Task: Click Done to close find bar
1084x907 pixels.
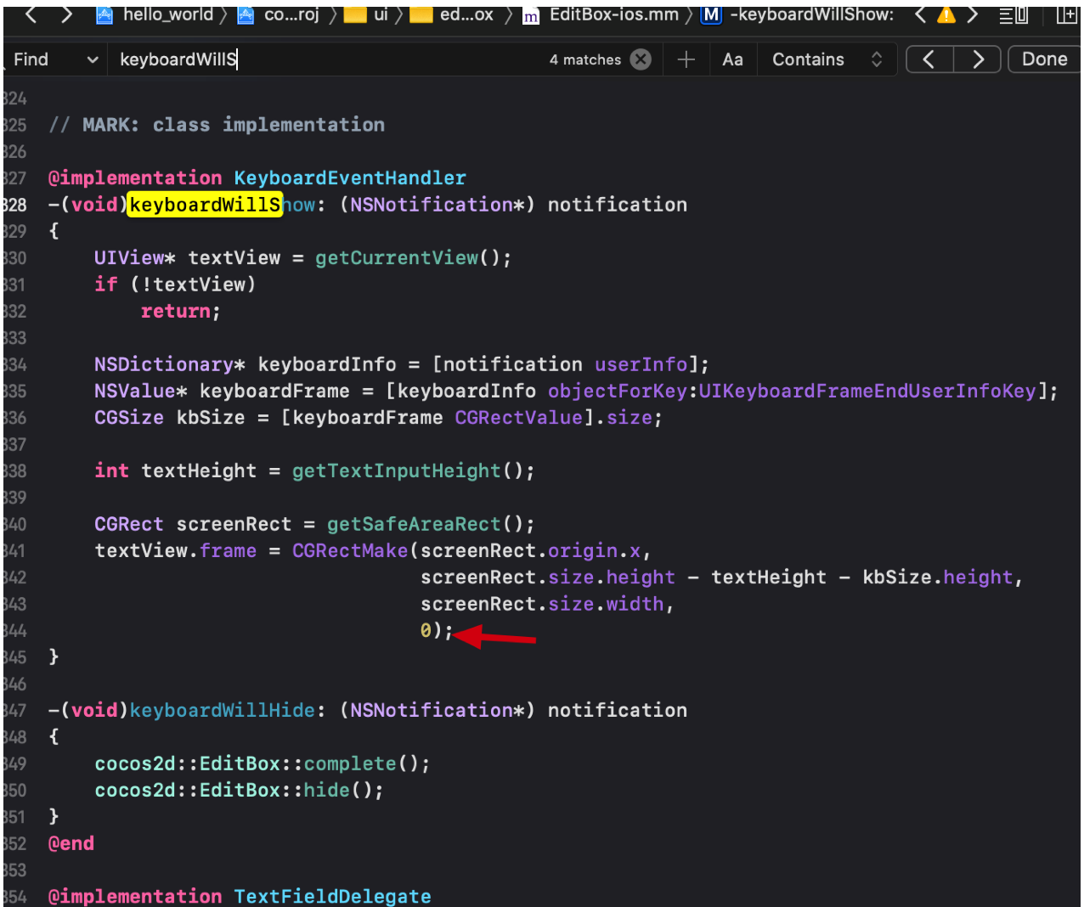Action: (1044, 59)
